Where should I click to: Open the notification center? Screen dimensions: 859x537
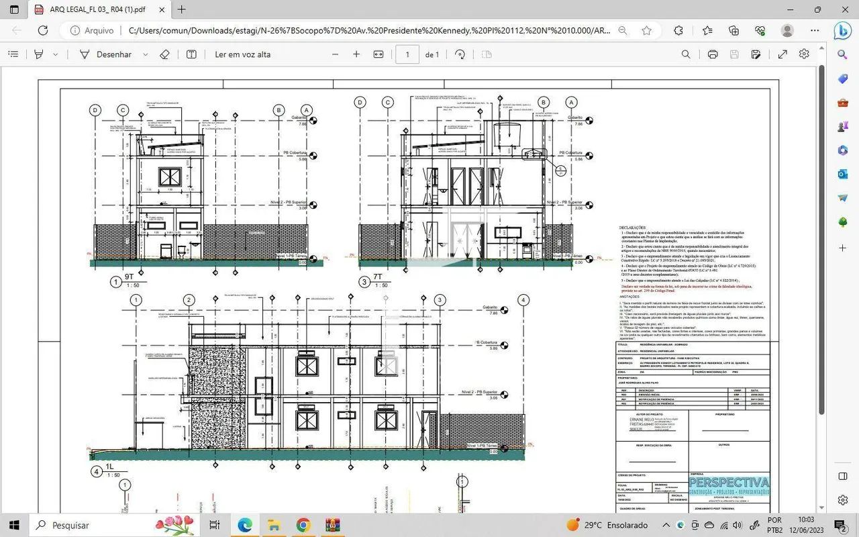(x=840, y=525)
